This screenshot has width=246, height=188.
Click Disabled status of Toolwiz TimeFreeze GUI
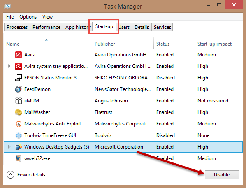tap(165, 135)
